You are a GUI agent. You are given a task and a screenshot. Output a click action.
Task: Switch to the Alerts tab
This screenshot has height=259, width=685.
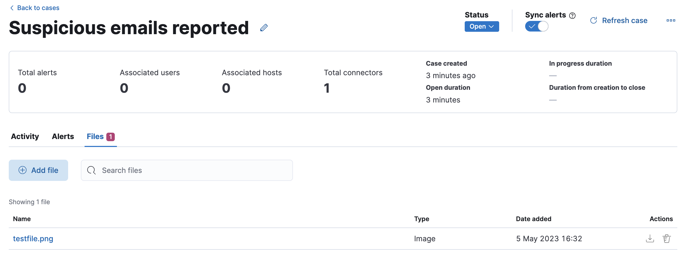63,136
